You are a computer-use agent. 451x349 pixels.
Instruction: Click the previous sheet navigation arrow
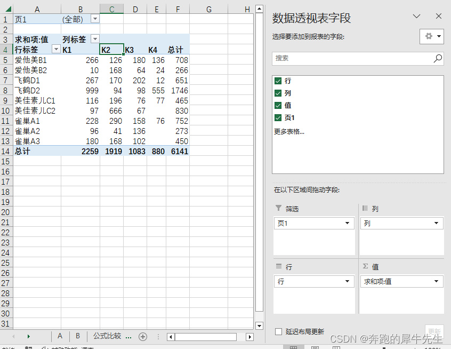(13, 336)
